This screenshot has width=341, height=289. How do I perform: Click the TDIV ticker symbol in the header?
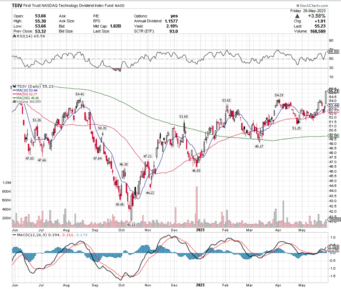(17, 5)
